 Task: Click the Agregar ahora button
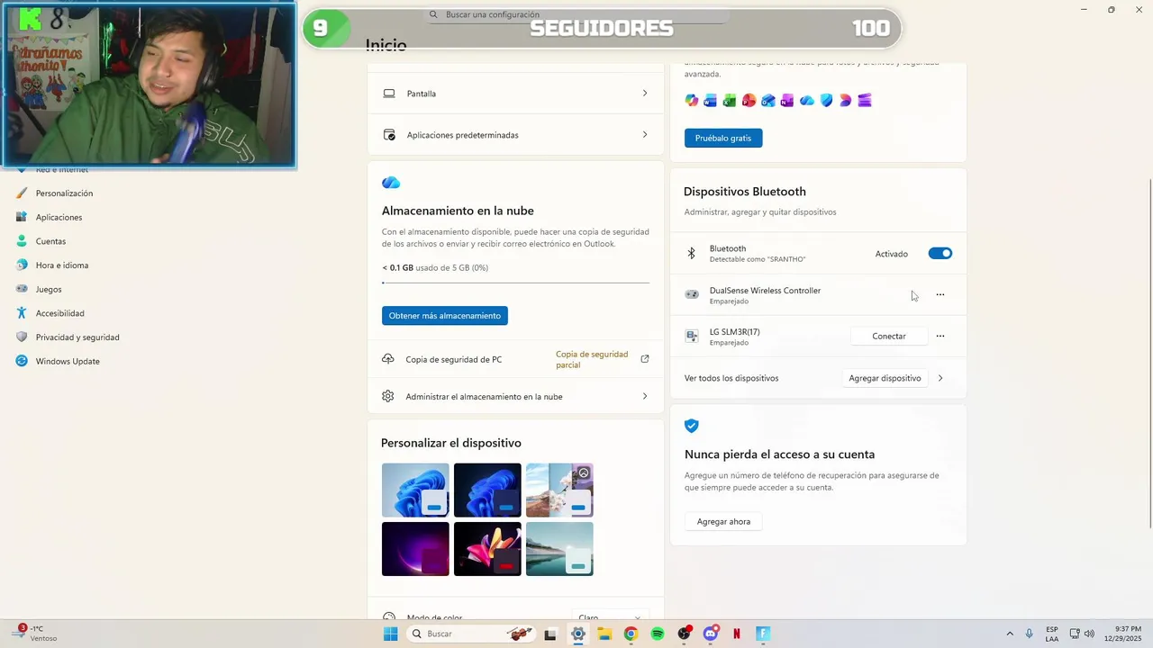point(723,522)
